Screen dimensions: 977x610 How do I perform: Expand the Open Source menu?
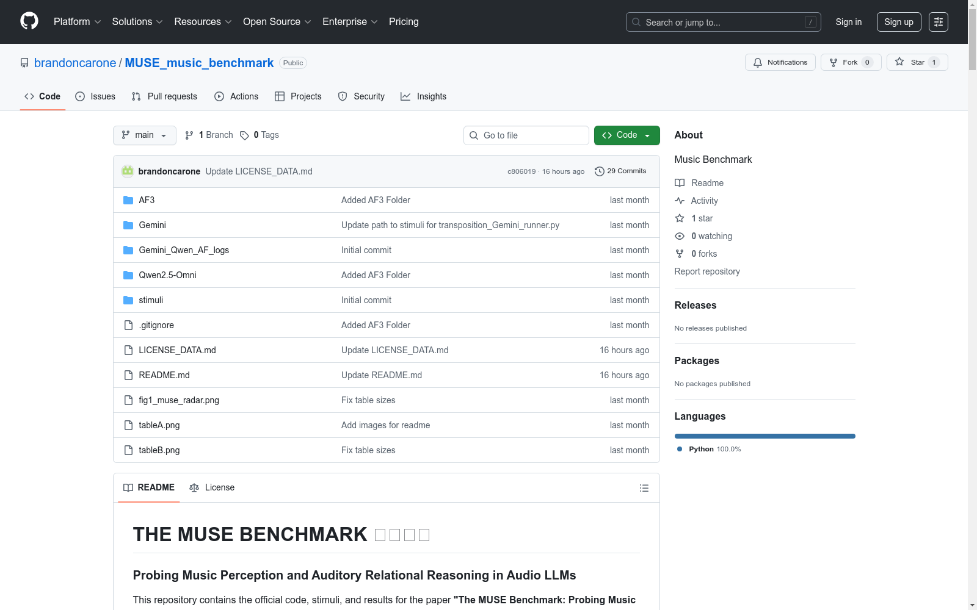[277, 22]
